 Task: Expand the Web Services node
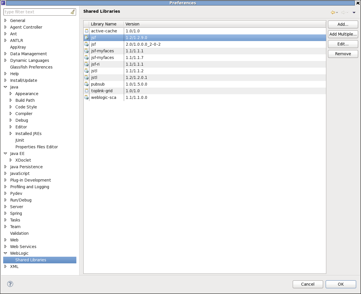[x=5, y=247]
